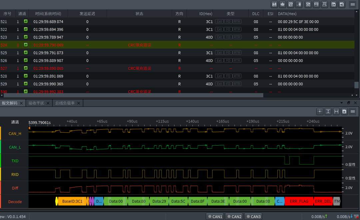360x220 pixels.
Task: Toggle the ID hex format icon
Action: (x=316, y=5)
